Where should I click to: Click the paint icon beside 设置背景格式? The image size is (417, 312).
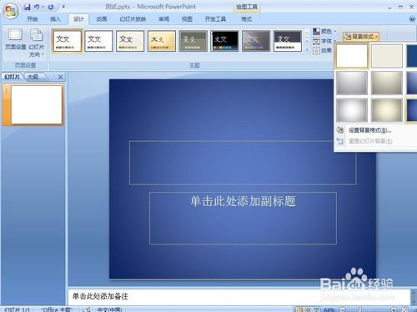click(340, 130)
